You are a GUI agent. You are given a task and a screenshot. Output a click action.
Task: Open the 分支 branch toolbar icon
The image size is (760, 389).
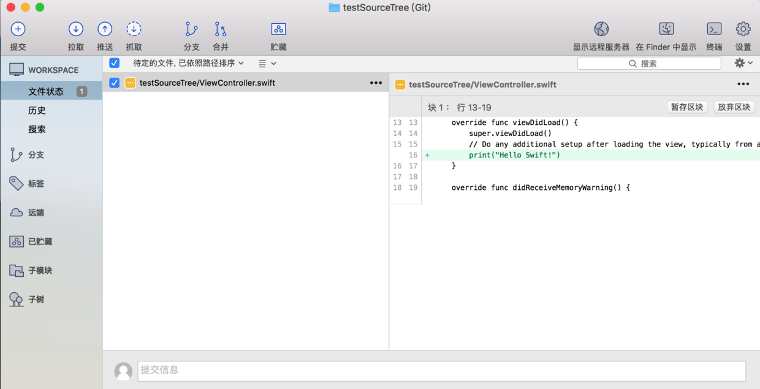click(x=191, y=29)
